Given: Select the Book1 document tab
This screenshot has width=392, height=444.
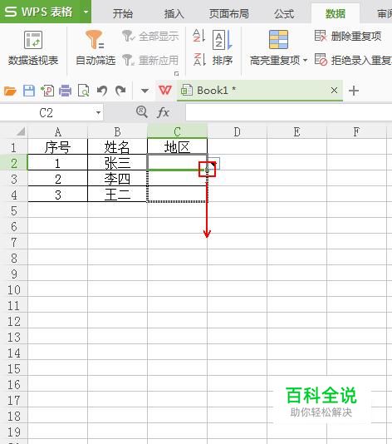Looking at the screenshot, I should tap(260, 91).
